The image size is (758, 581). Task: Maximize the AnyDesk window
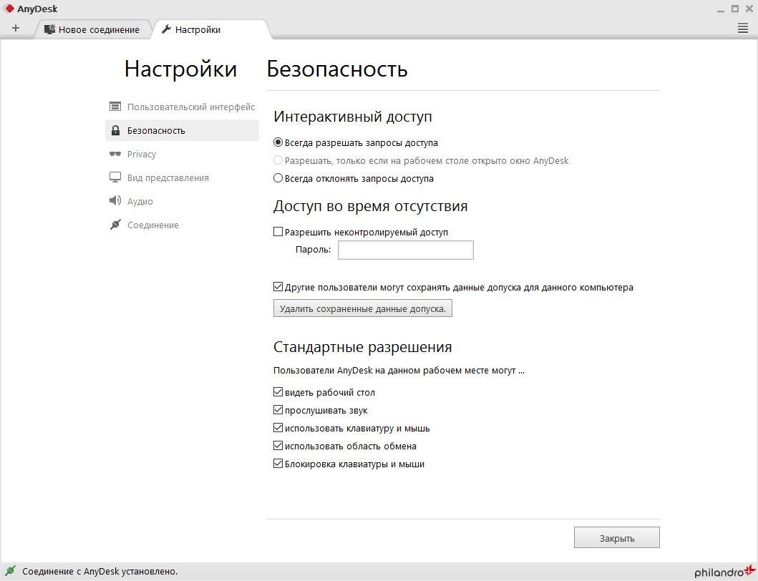735,9
